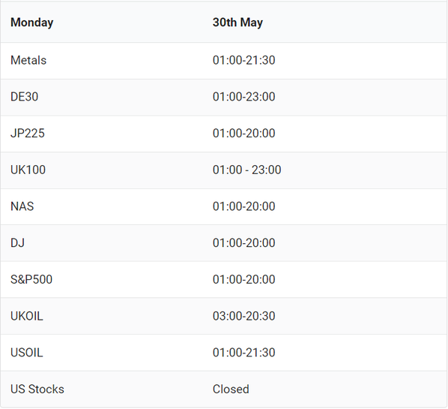Select the S&P500 row label
Viewport: 448px width, 409px height.
31,280
